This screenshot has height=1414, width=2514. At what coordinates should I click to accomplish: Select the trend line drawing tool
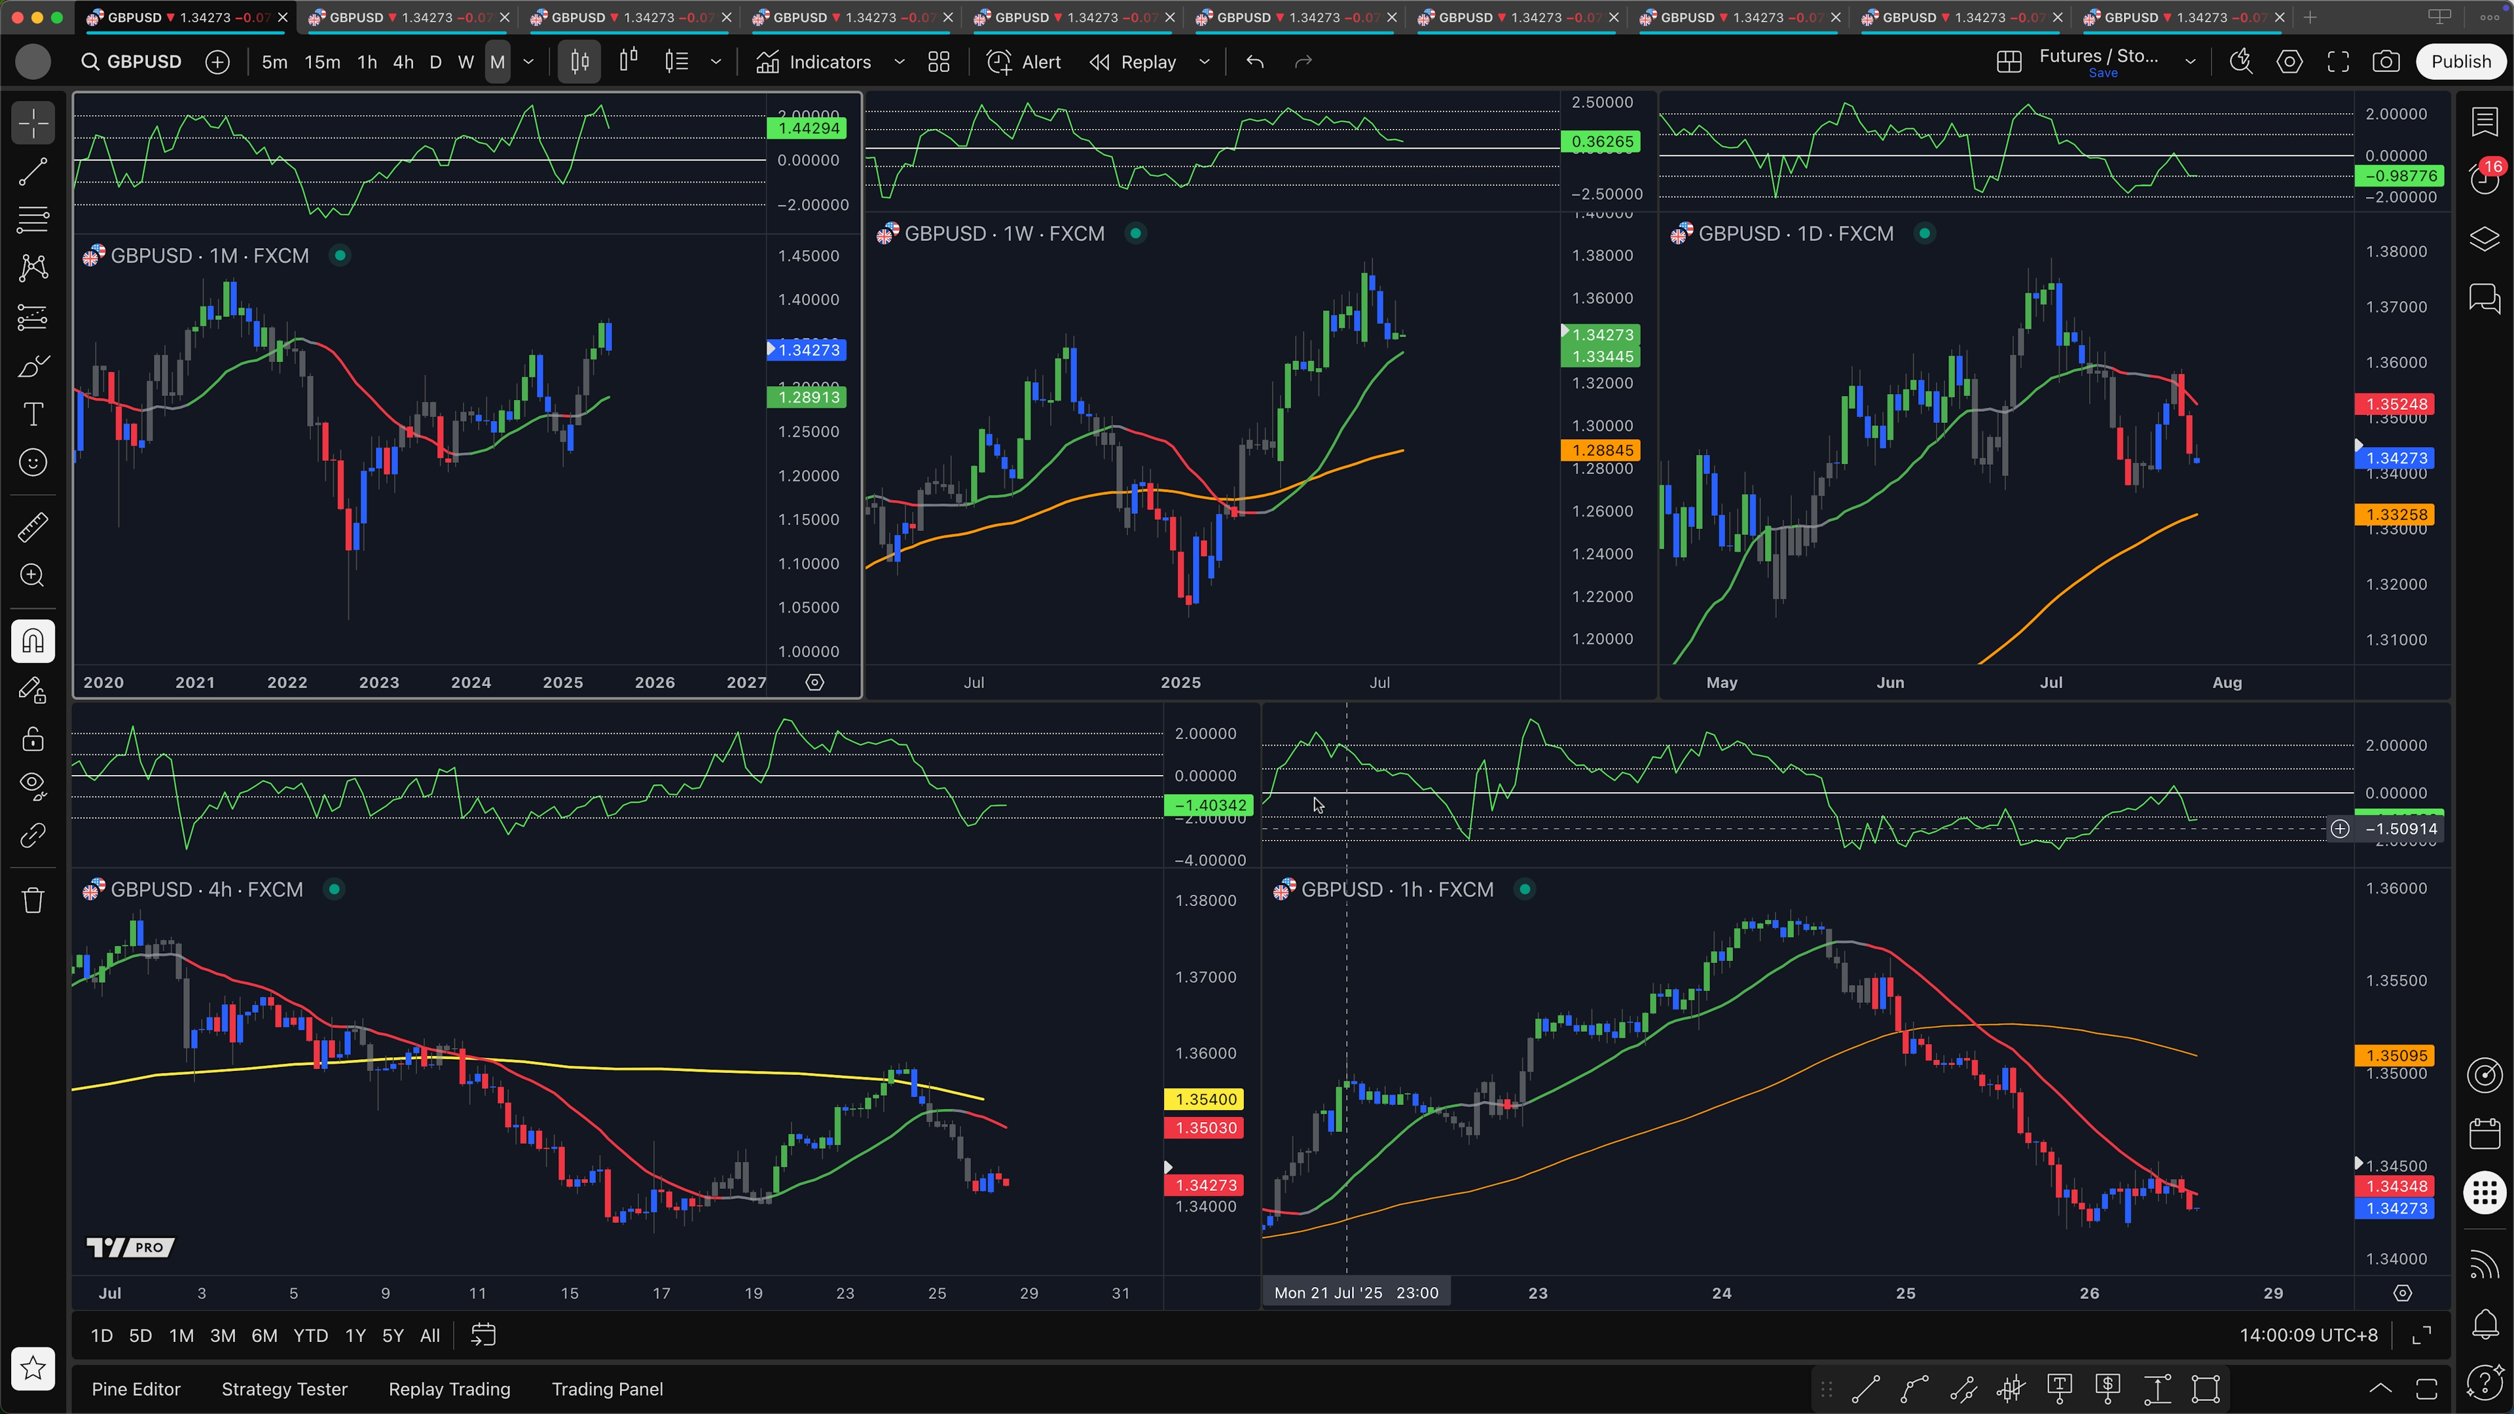(x=33, y=172)
